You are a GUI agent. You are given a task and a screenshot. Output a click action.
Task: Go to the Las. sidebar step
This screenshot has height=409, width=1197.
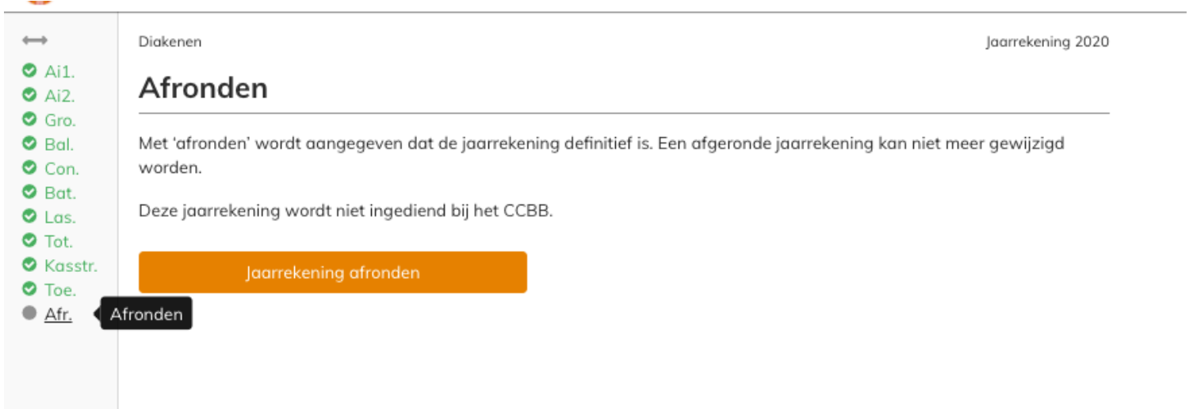tap(59, 217)
